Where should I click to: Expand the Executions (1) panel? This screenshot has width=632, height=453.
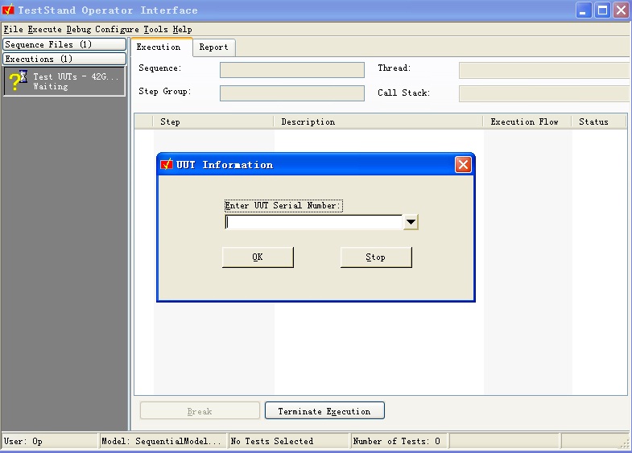coord(64,60)
